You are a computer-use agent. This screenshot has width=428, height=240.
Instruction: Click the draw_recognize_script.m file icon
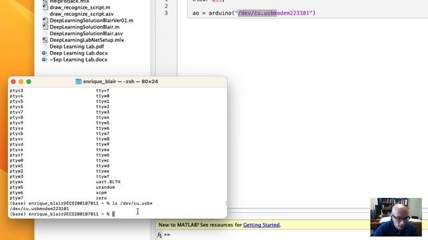(45, 7)
